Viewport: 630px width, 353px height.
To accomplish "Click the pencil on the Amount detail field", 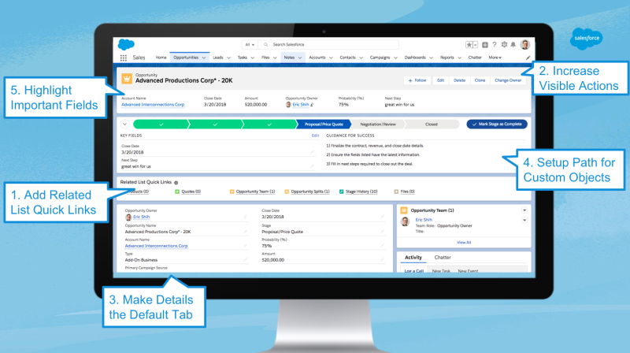I will (382, 260).
